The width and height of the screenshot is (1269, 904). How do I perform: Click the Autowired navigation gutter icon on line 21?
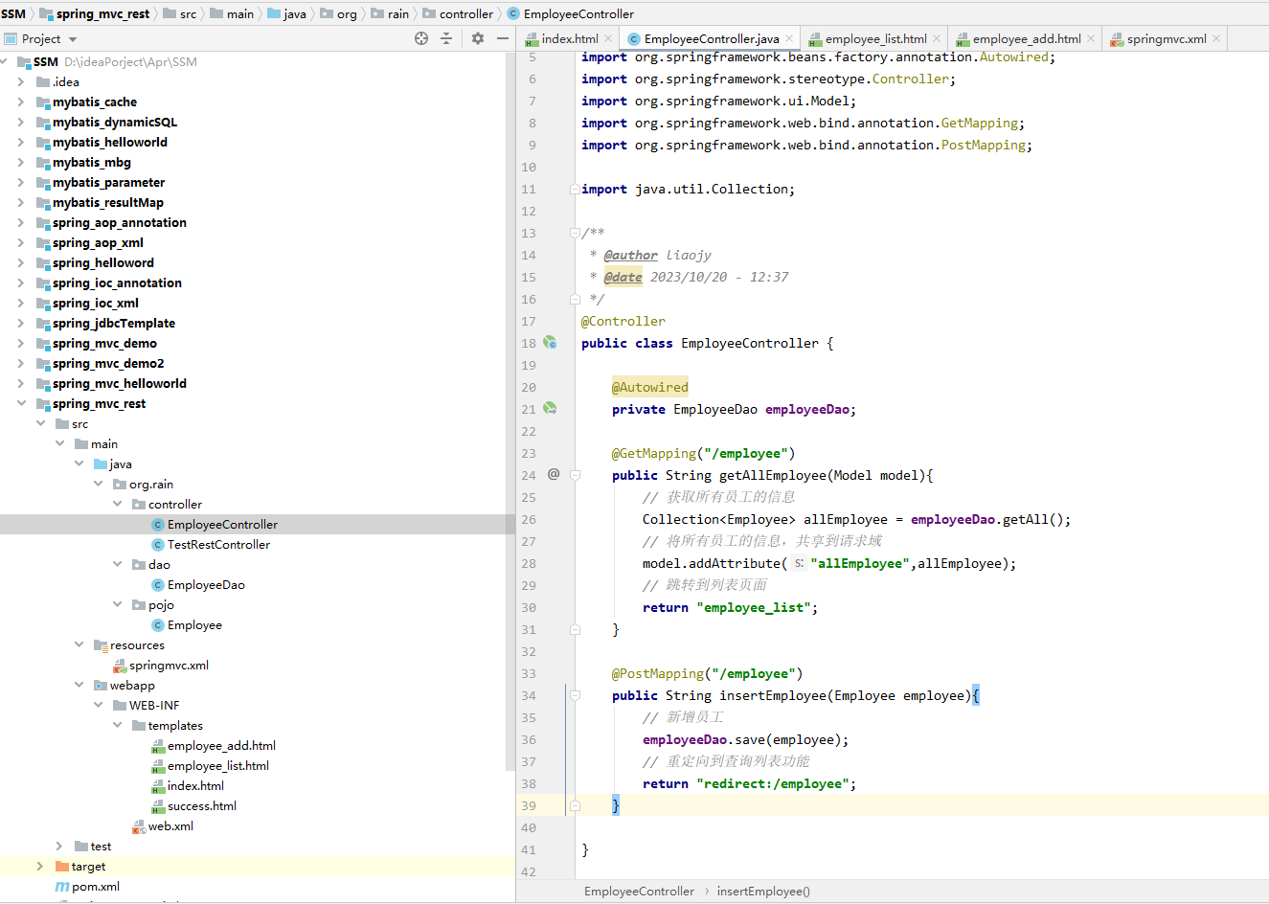(550, 408)
